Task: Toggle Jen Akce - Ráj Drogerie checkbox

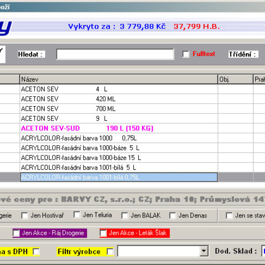Action: click(16, 233)
